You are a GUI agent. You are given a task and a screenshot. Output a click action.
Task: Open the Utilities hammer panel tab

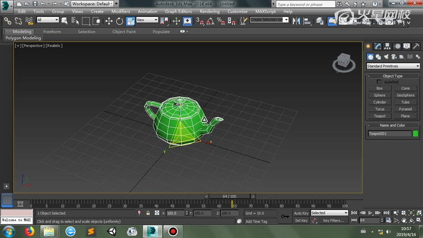416,46
